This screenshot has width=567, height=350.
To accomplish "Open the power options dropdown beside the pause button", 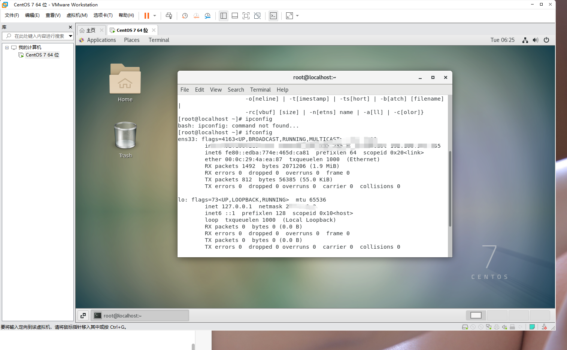I will click(155, 16).
